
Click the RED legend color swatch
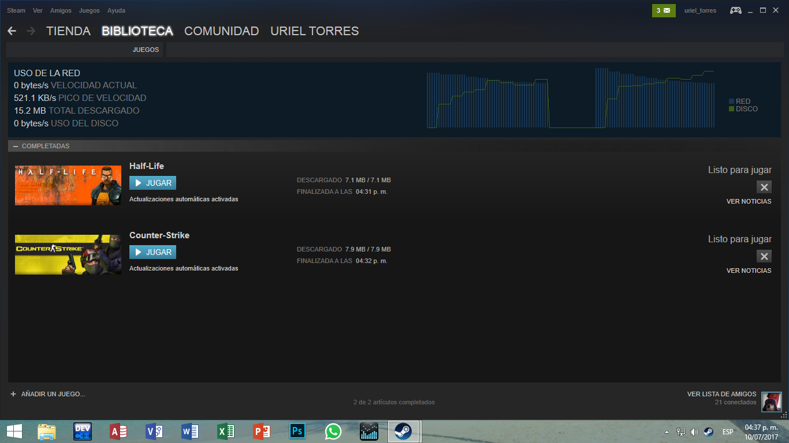(731, 102)
